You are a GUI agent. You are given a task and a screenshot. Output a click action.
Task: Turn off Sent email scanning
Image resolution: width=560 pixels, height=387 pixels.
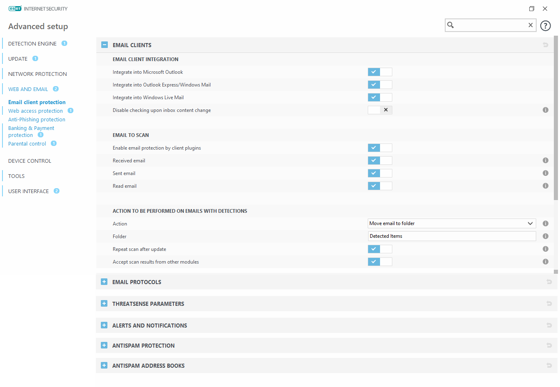(x=380, y=173)
